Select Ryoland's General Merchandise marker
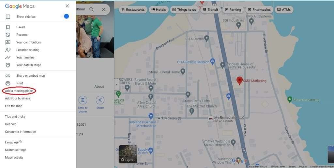 [x=151, y=116]
